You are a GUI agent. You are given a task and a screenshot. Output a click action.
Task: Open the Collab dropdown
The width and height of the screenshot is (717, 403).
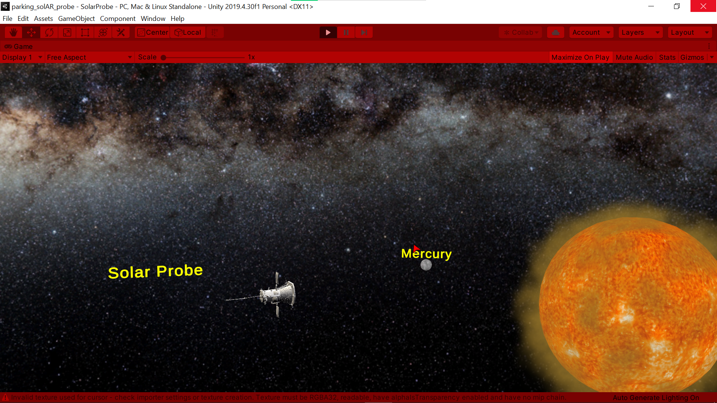pyautogui.click(x=521, y=32)
